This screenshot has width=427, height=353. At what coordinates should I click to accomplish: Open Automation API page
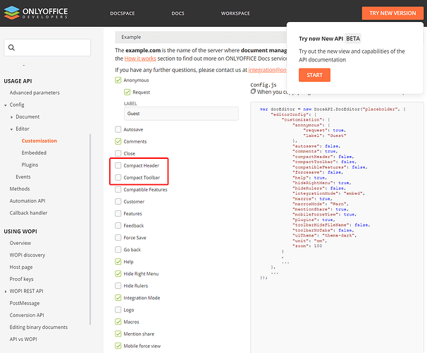coord(27,201)
